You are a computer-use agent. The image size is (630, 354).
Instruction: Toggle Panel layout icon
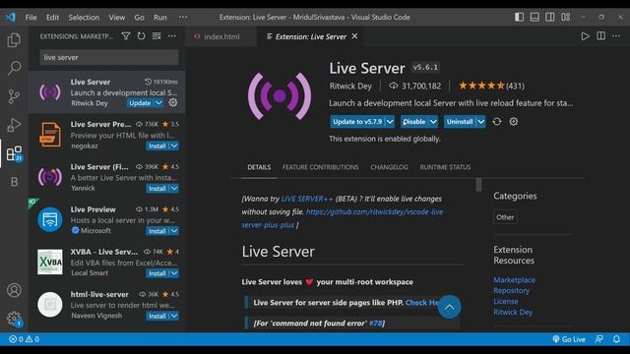(x=535, y=17)
